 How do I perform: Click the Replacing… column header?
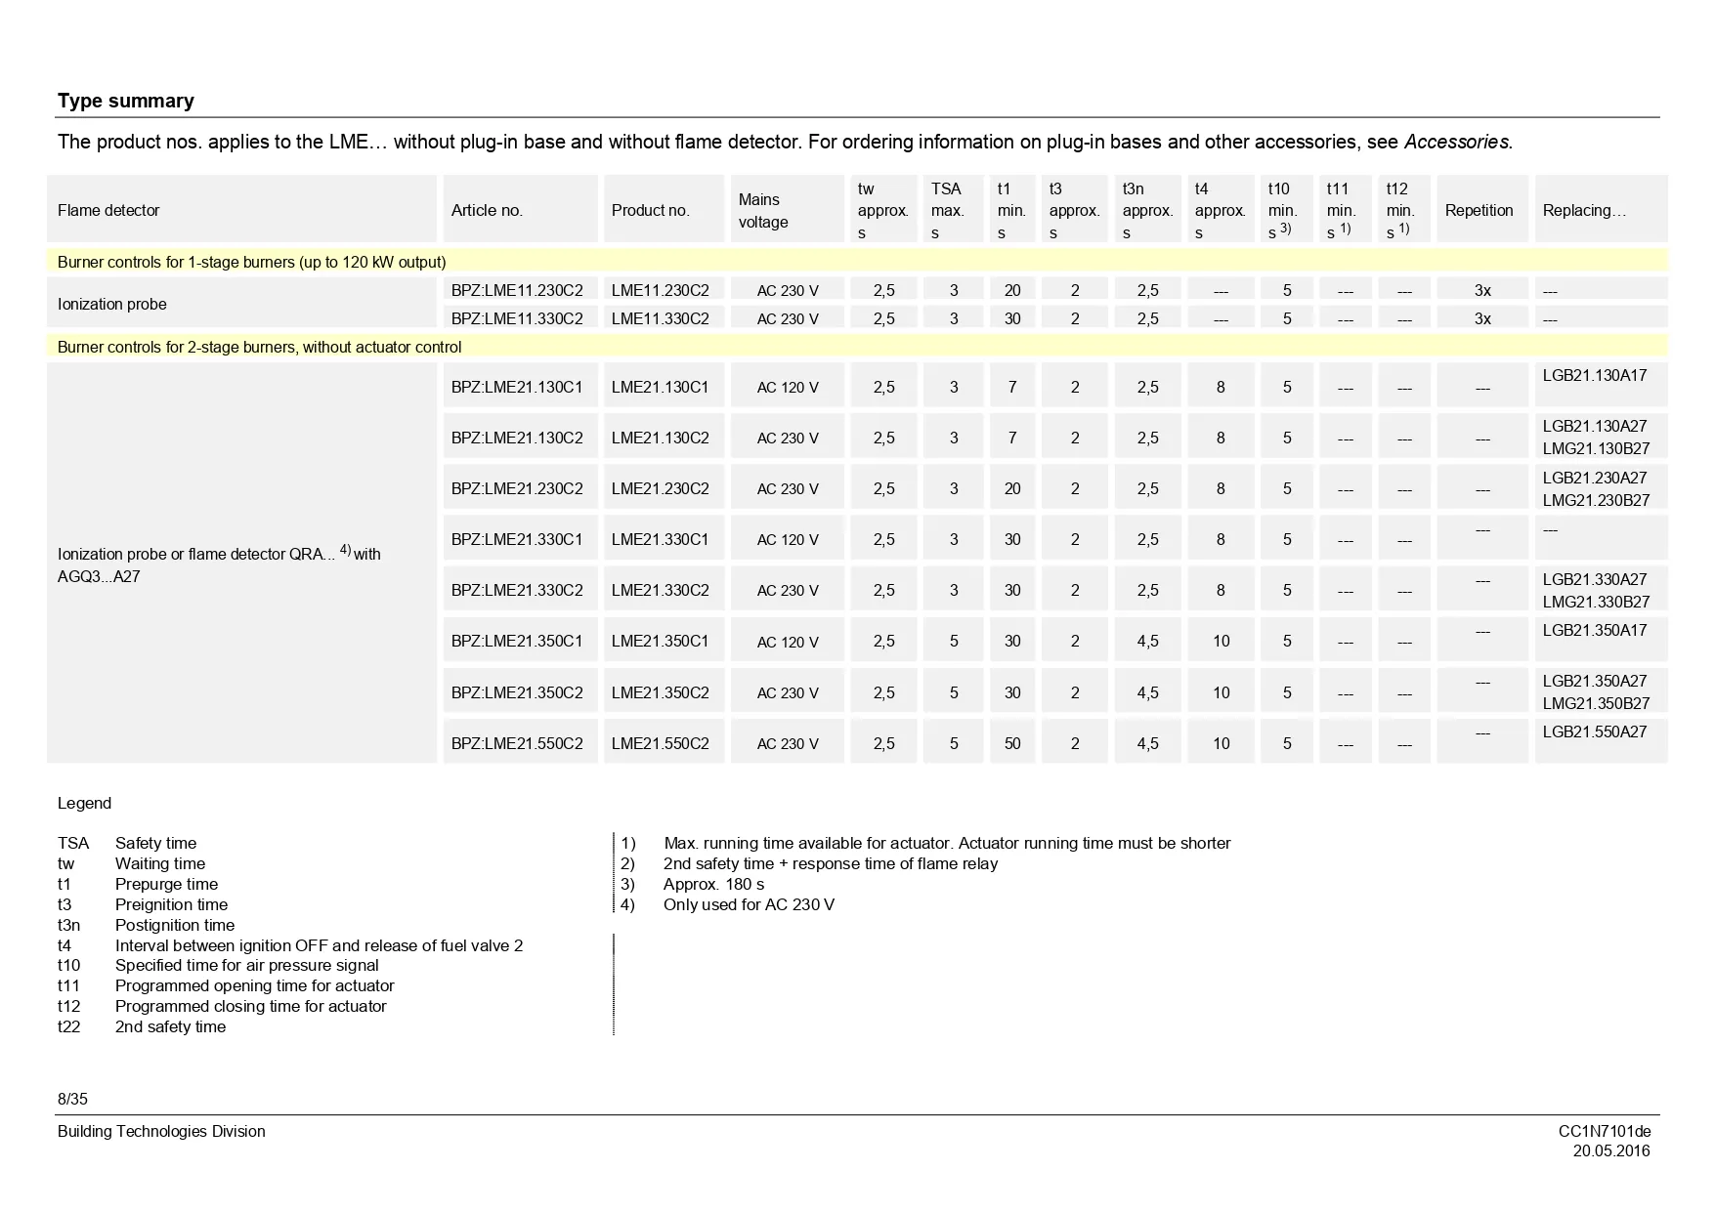point(1583,210)
